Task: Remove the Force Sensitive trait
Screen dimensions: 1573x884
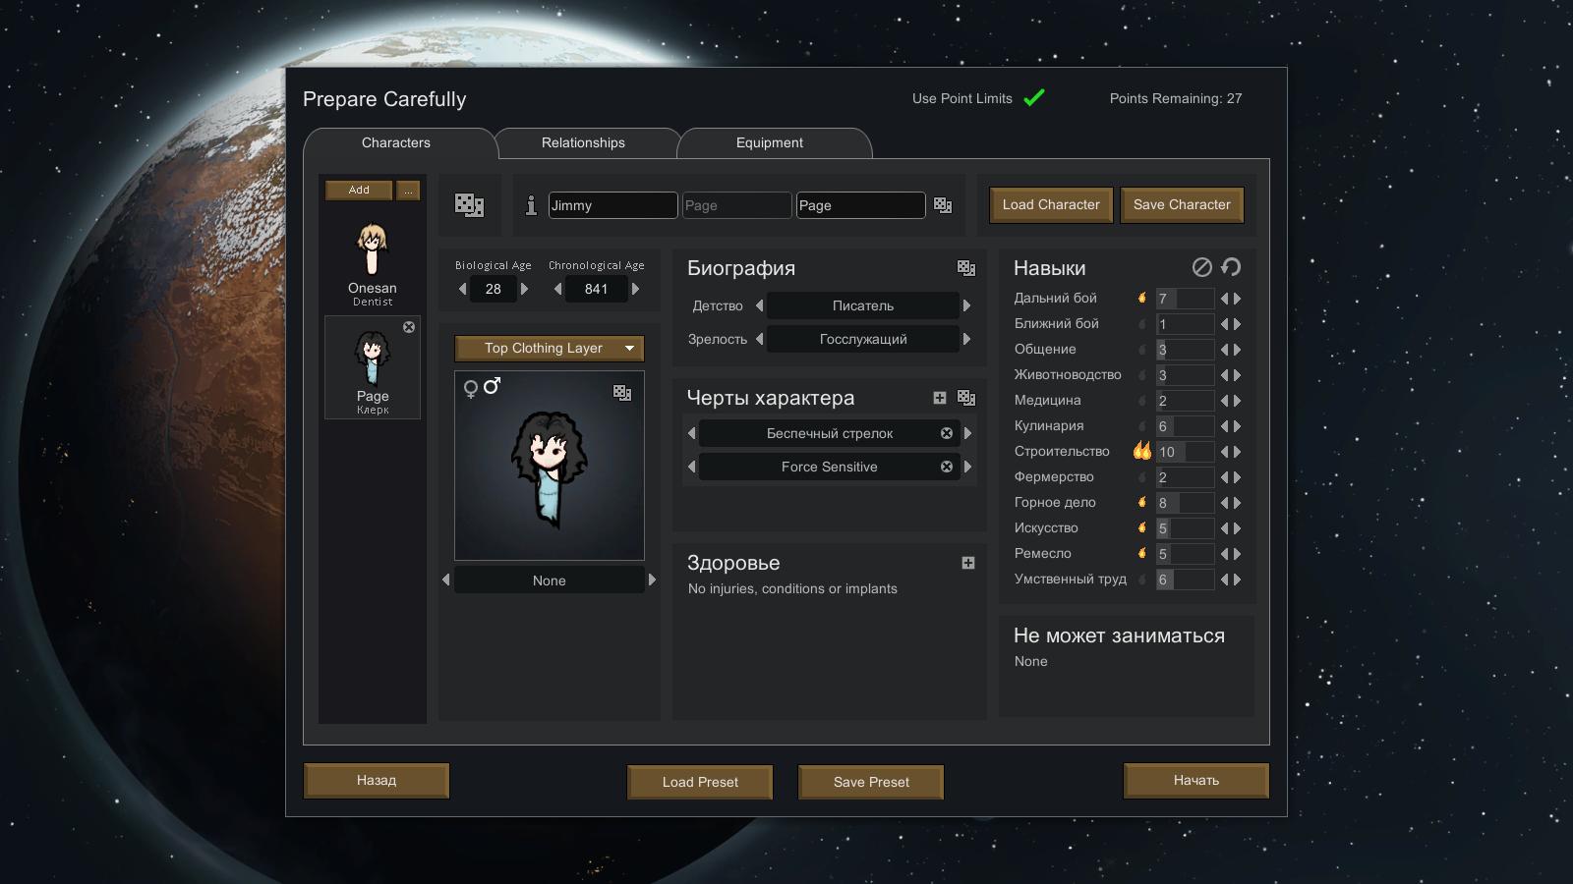Action: pyautogui.click(x=947, y=467)
